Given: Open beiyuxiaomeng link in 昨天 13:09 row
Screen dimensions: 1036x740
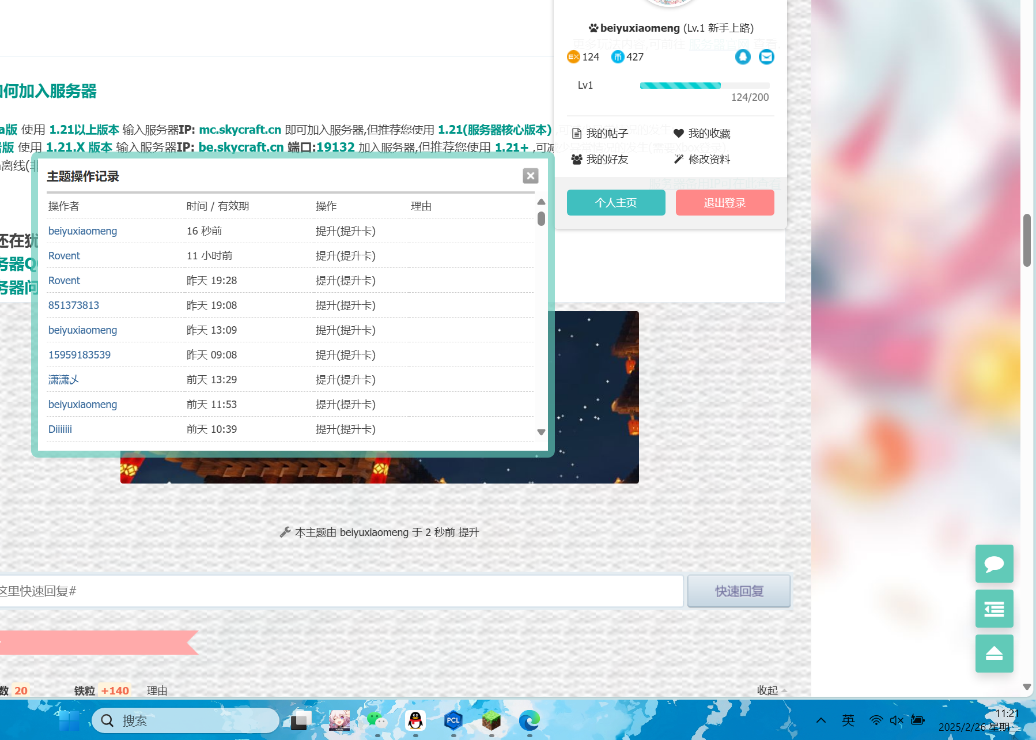Looking at the screenshot, I should [x=82, y=330].
